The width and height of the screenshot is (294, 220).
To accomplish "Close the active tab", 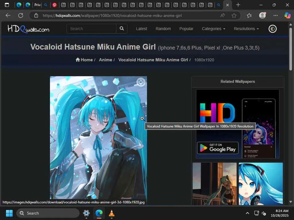I will [x=227, y=5].
